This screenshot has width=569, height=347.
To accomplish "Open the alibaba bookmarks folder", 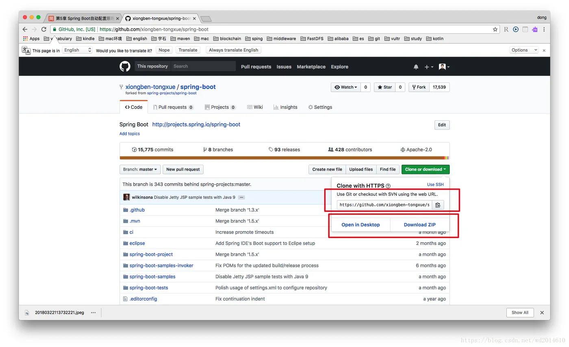I will pos(338,39).
